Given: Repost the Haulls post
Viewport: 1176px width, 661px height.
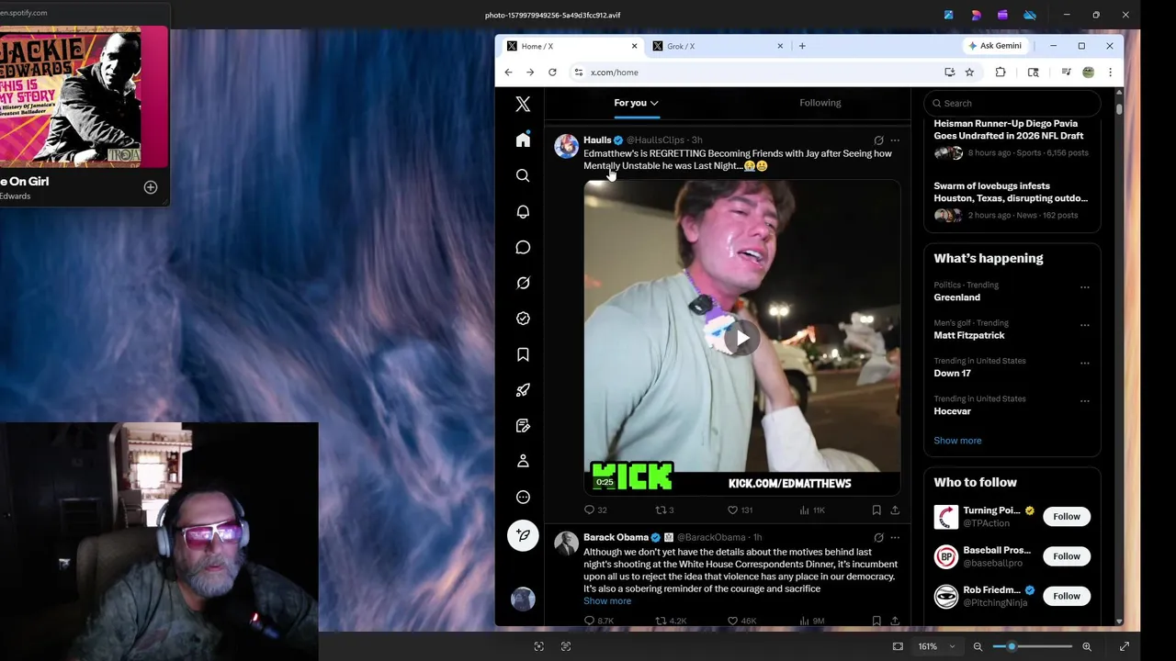Looking at the screenshot, I should click(x=661, y=510).
